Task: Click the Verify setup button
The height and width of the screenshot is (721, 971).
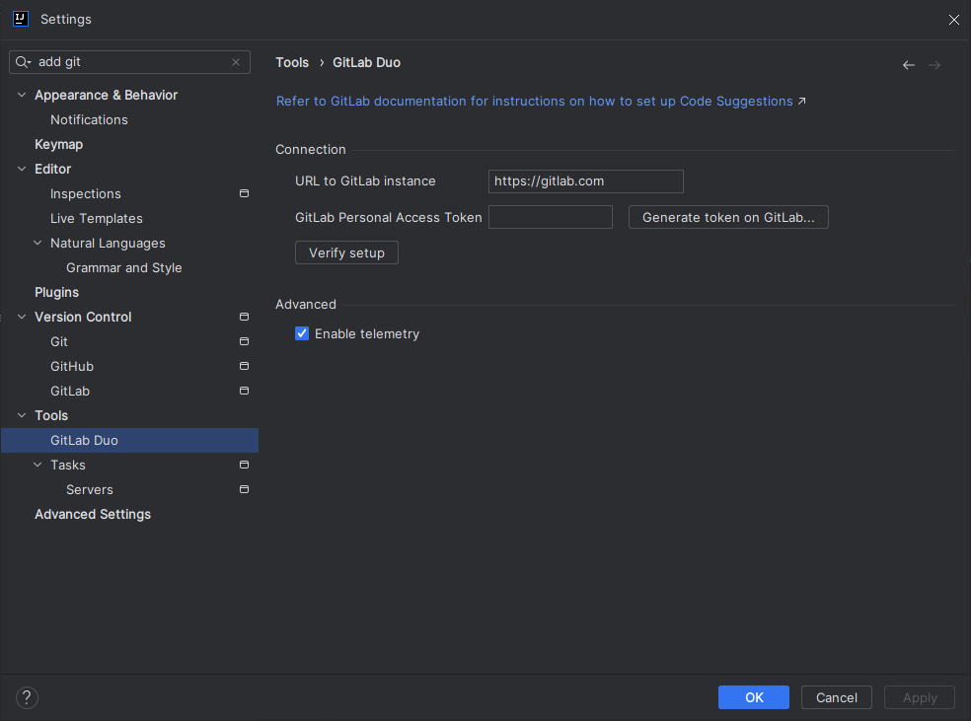Action: tap(346, 253)
